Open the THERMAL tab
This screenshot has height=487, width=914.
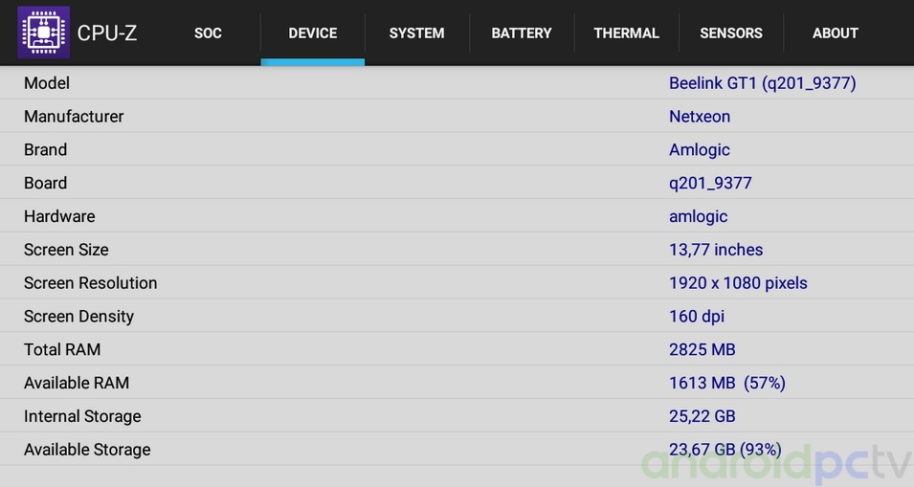tap(626, 33)
